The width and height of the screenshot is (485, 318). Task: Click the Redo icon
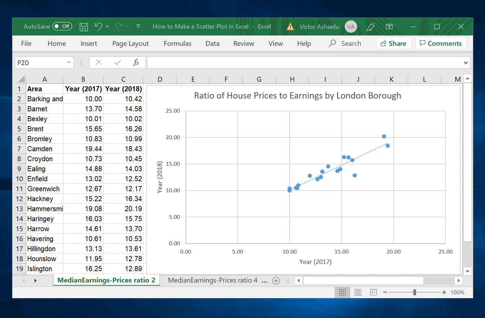pyautogui.click(x=119, y=27)
